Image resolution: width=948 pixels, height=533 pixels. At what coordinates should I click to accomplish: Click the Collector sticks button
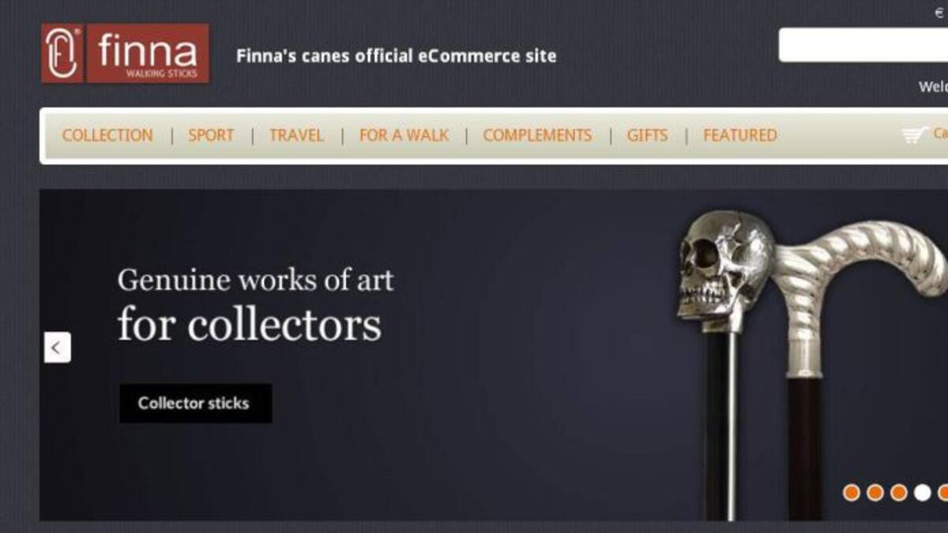pyautogui.click(x=195, y=404)
